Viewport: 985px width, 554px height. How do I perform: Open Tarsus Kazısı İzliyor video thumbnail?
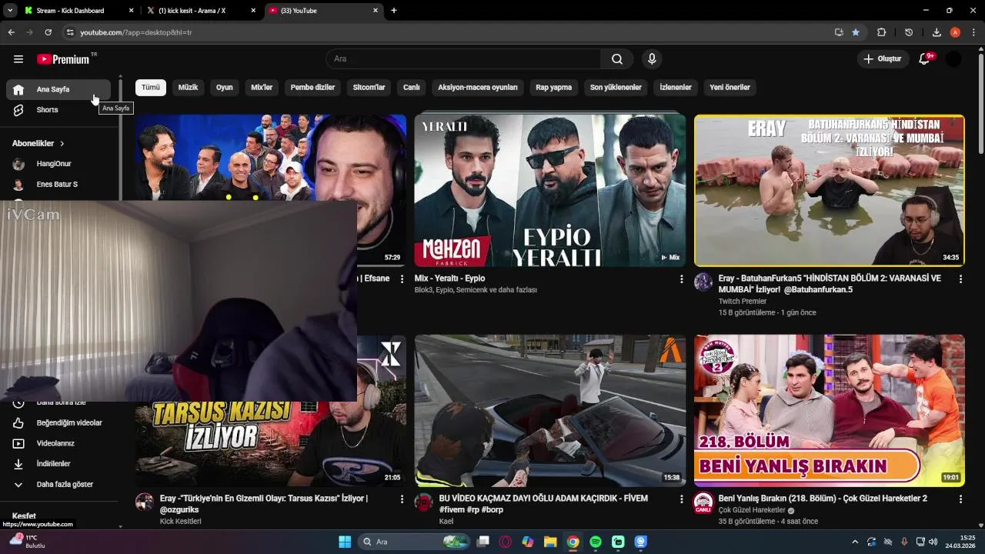pyautogui.click(x=270, y=443)
